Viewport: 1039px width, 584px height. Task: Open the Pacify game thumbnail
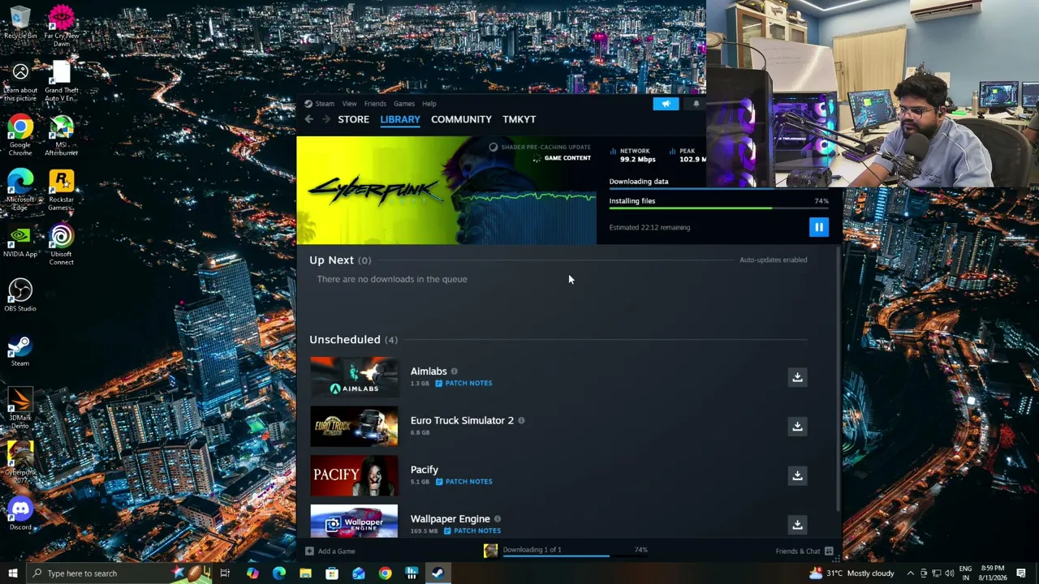[354, 475]
